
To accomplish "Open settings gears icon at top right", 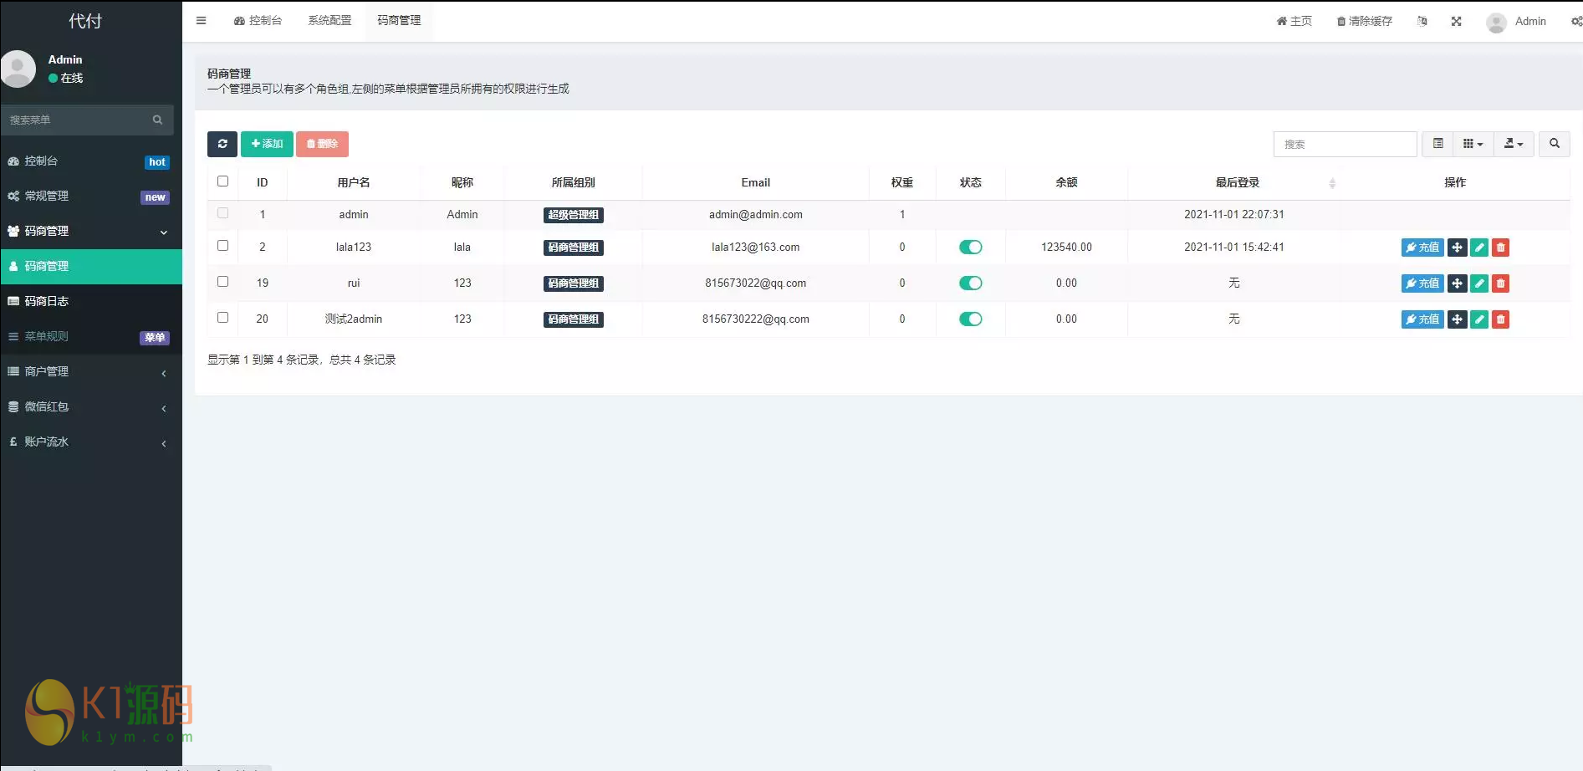I will tap(1576, 21).
